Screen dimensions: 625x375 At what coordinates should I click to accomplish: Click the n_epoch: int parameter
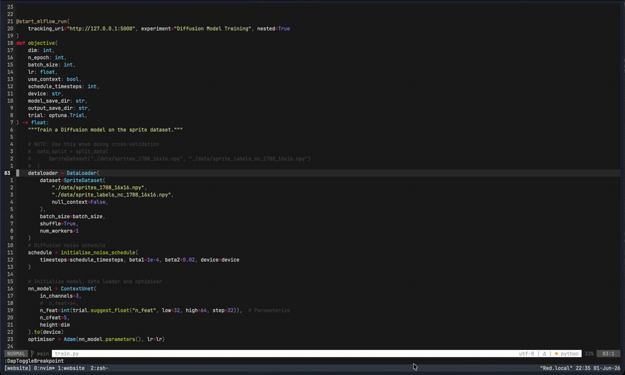[x=47, y=58]
